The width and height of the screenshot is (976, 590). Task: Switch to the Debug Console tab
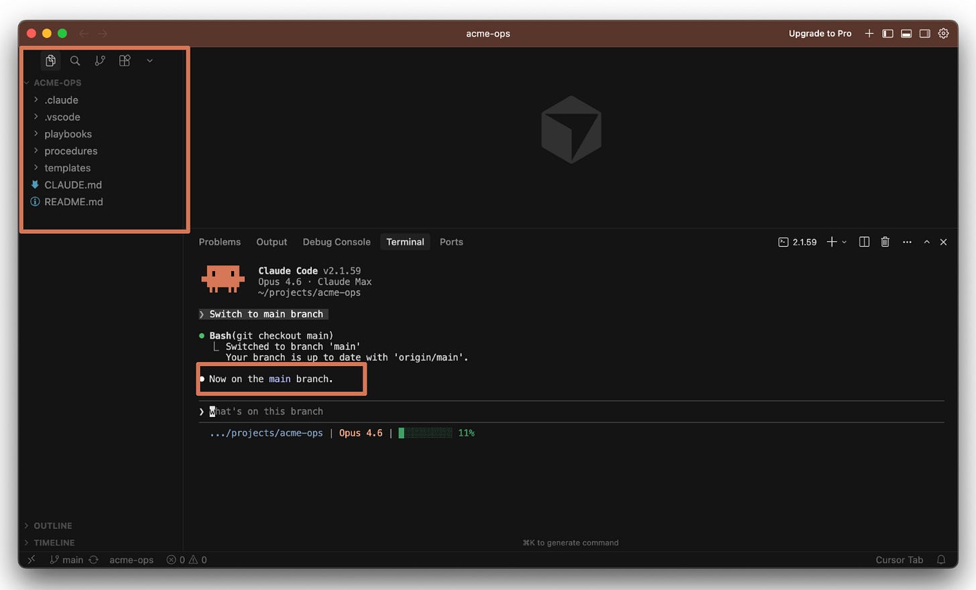coord(337,242)
